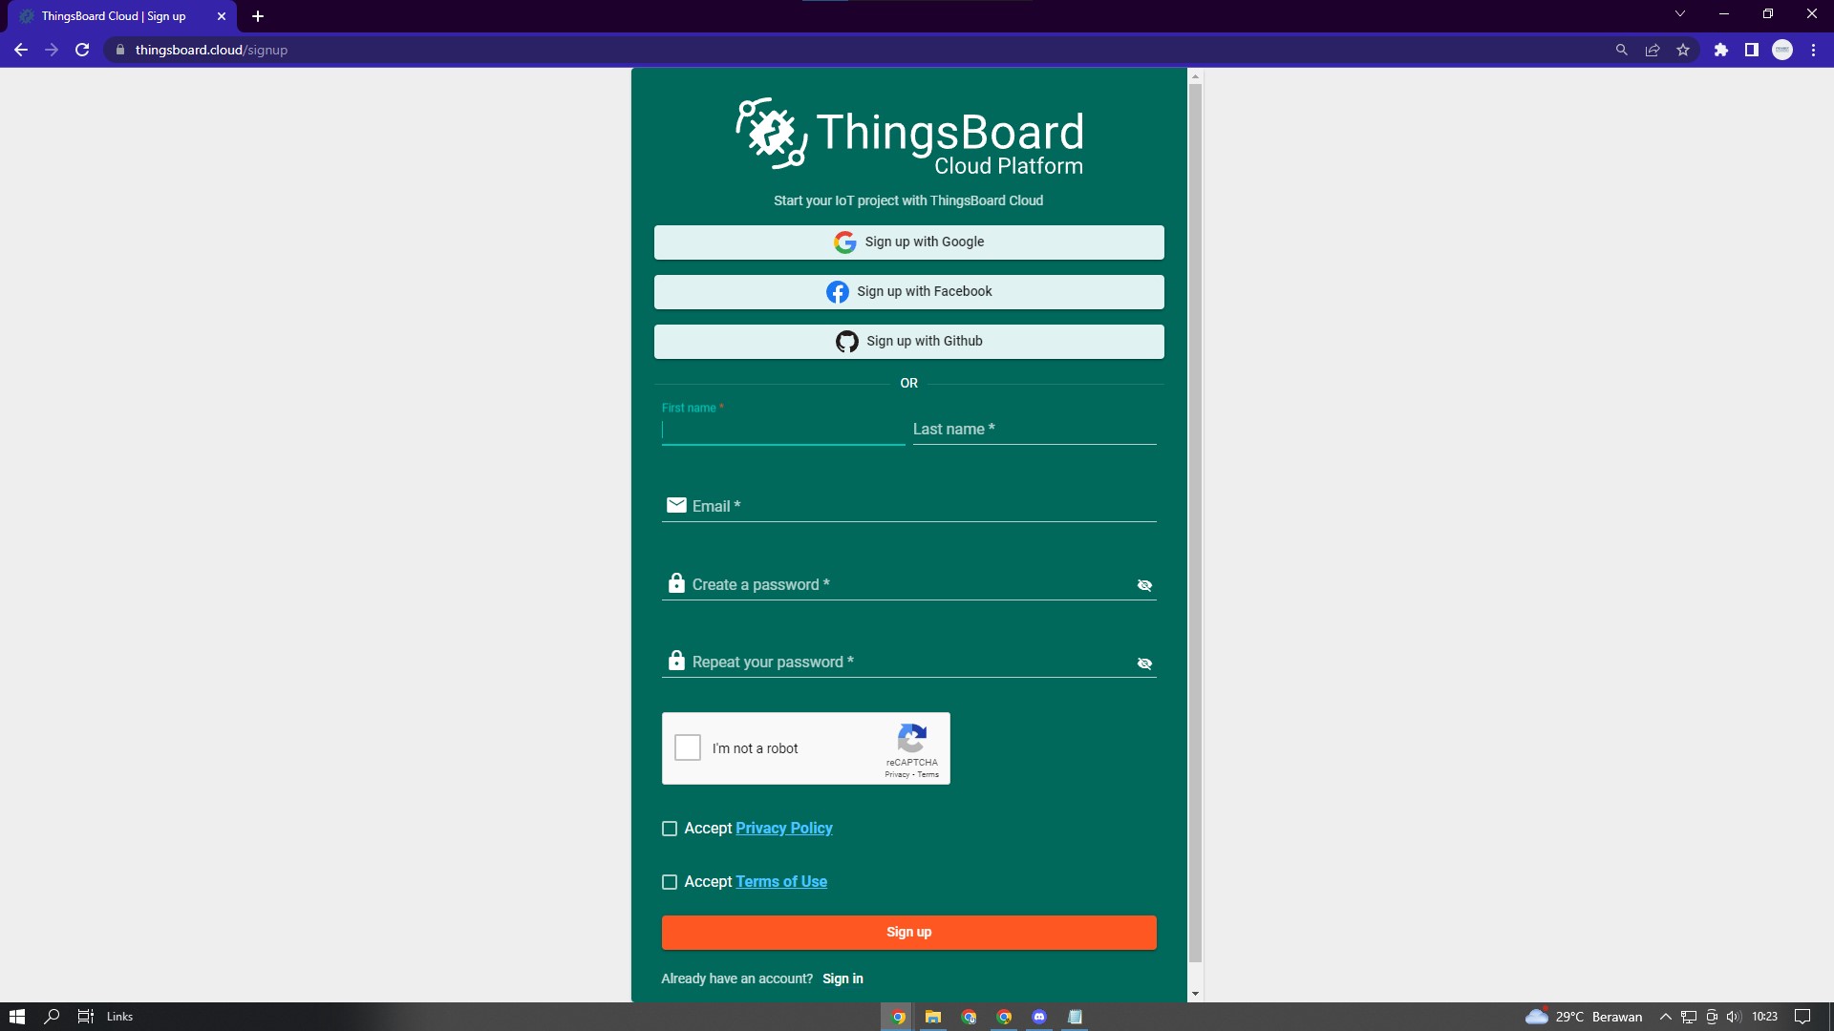Click the Email input field
The image size is (1834, 1031).
click(x=908, y=506)
